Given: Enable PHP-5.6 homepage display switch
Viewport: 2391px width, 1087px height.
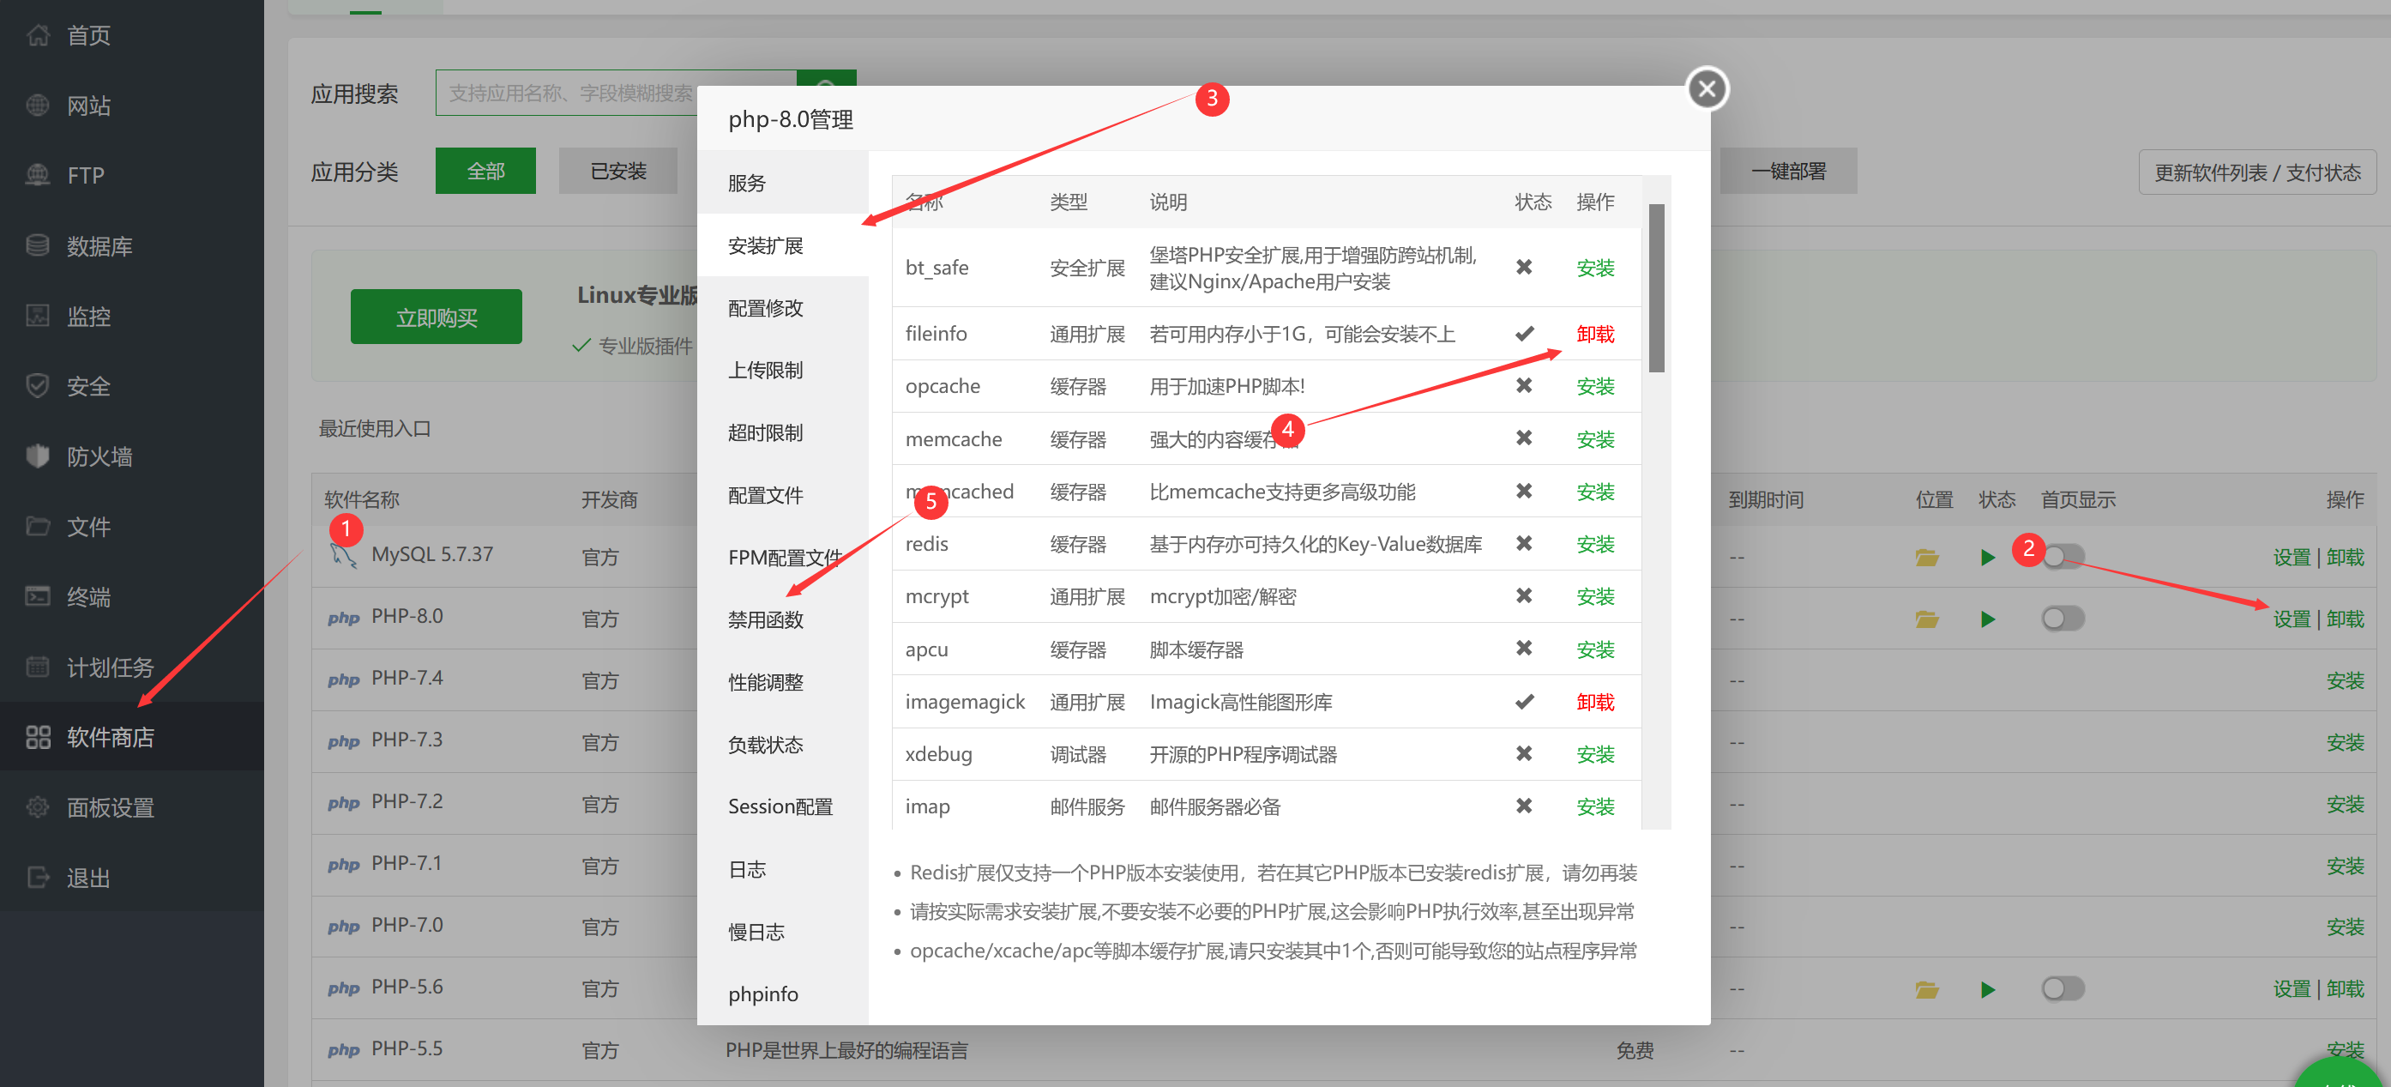Looking at the screenshot, I should (x=2063, y=988).
